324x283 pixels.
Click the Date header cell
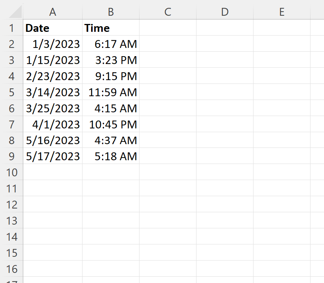pos(52,28)
